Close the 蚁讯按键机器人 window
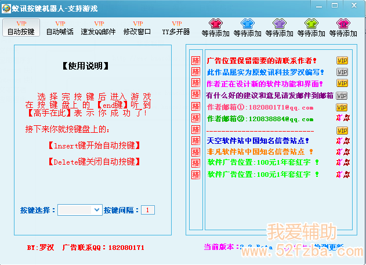Viewport: 366px width, 265px height. click(x=354, y=6)
